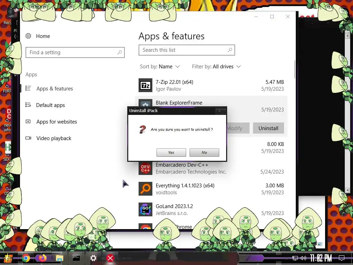The image size is (353, 265).
Task: Click the GoLand app icon
Action: click(x=145, y=209)
